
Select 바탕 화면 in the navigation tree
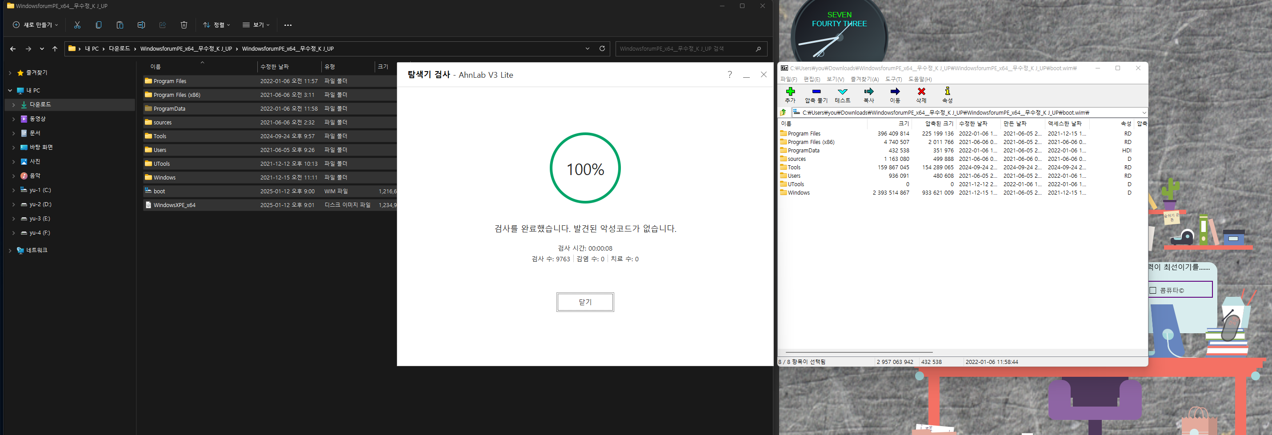[x=41, y=147]
